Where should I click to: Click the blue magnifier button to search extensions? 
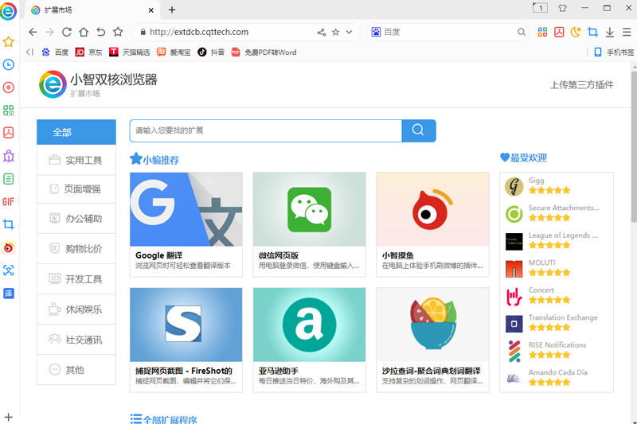click(x=418, y=130)
